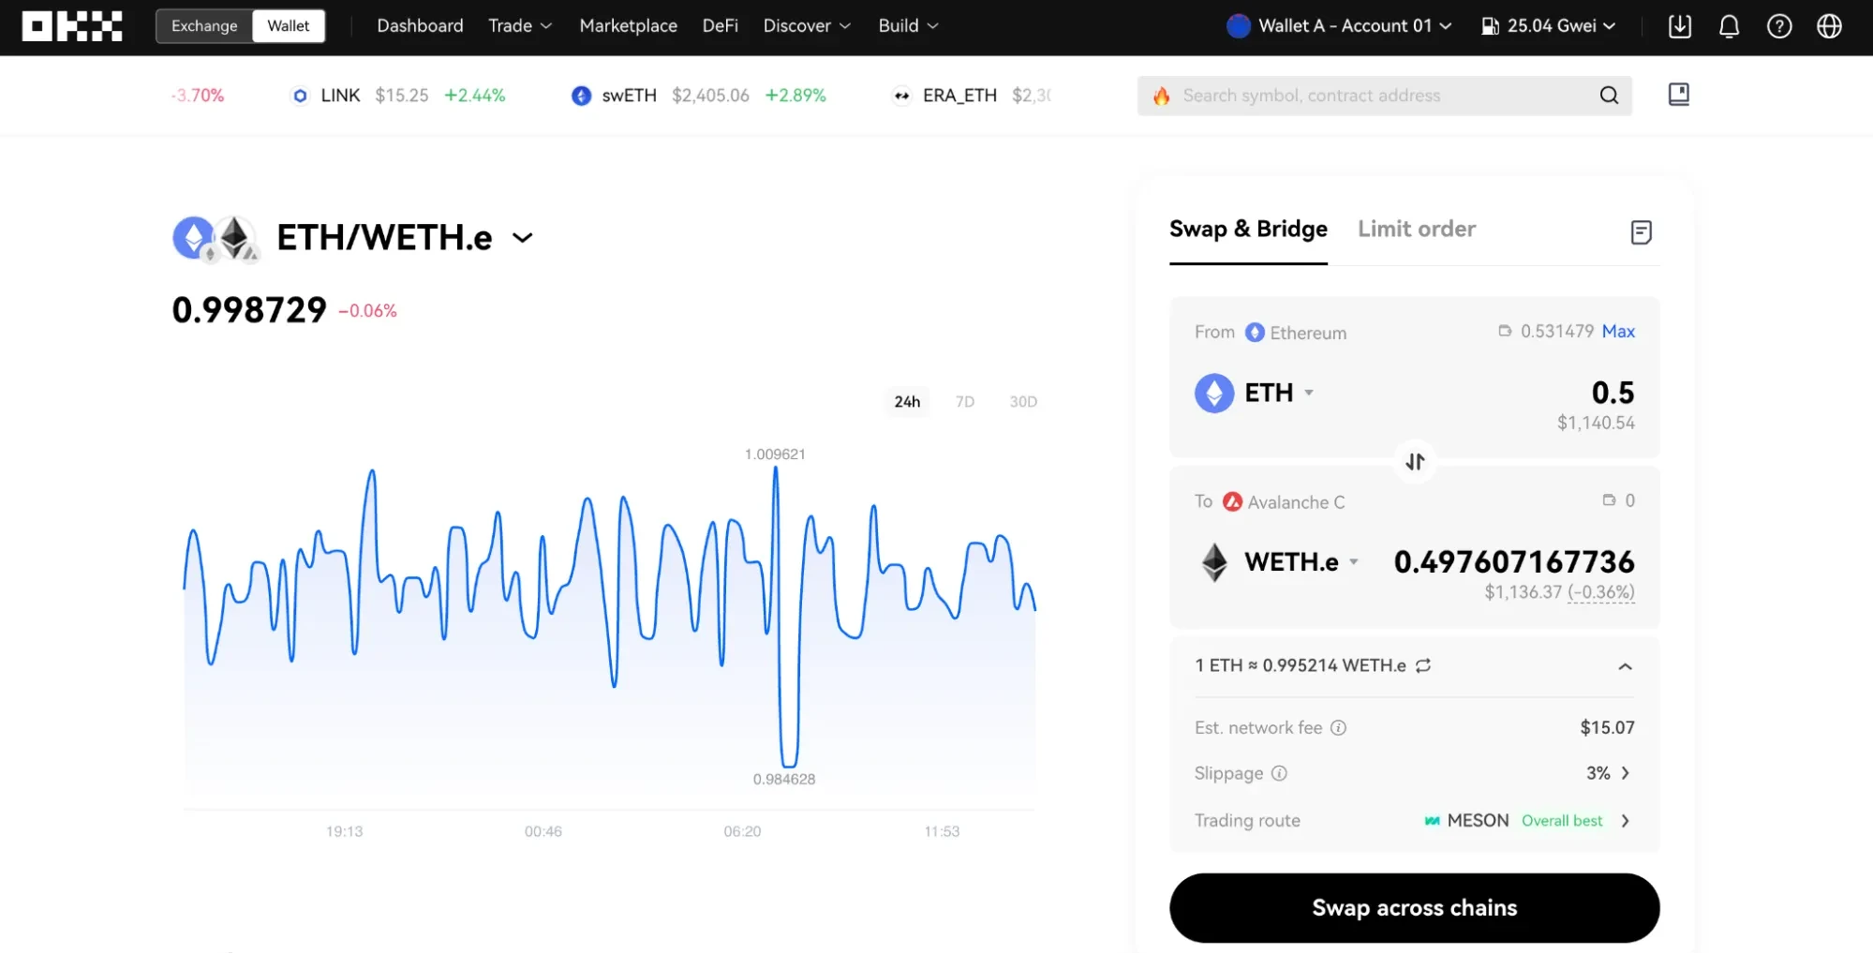Expand the Trade menu
The image size is (1873, 954).
[520, 26]
